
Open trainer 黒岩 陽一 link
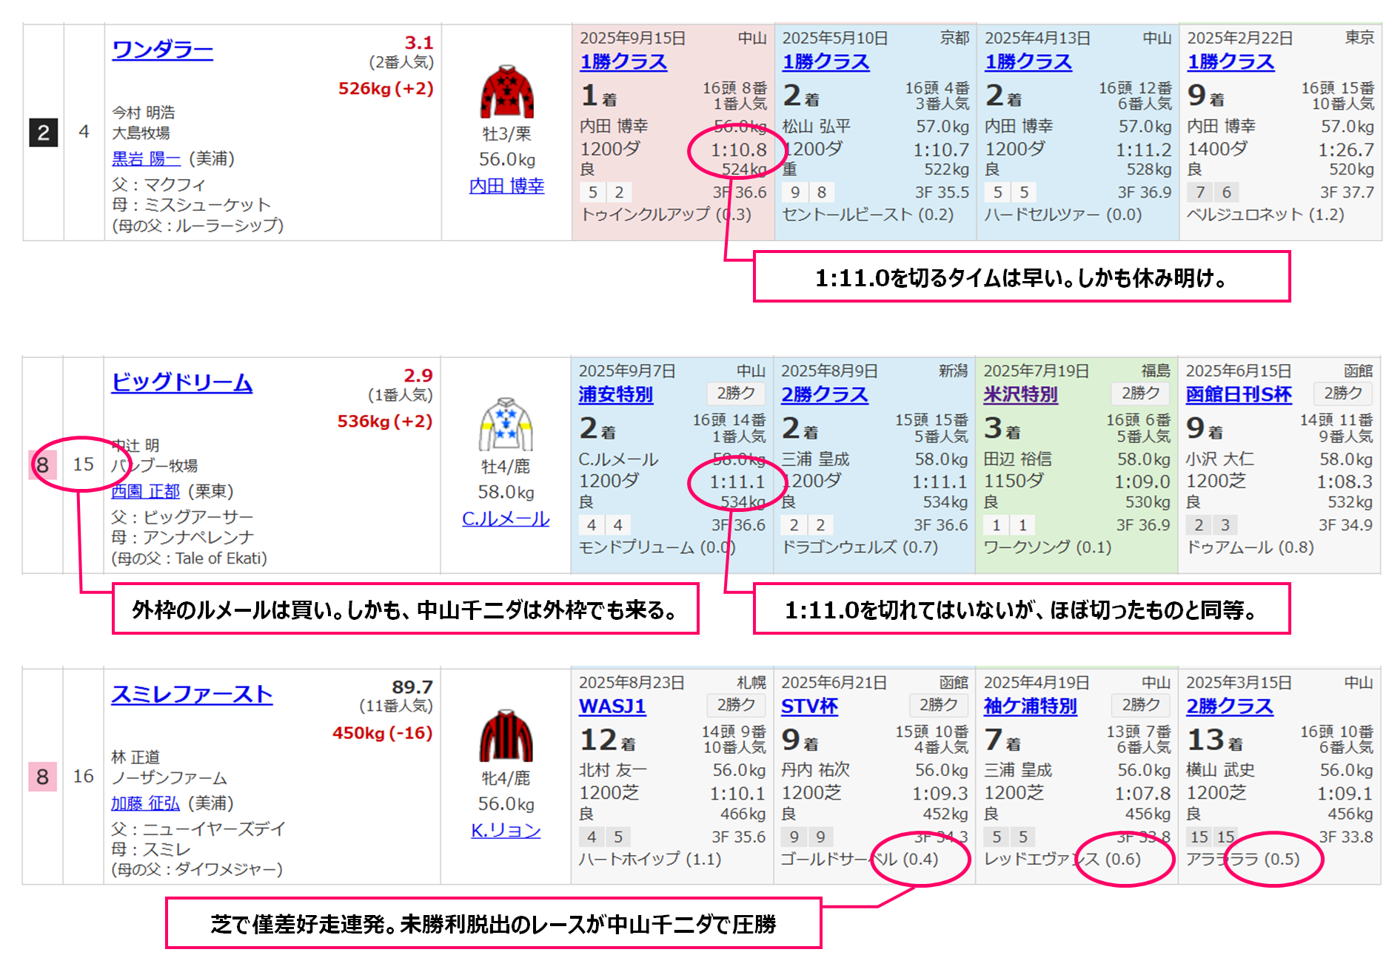point(146,158)
